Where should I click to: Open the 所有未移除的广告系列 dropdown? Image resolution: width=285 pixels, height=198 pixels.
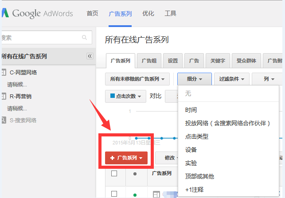point(137,79)
